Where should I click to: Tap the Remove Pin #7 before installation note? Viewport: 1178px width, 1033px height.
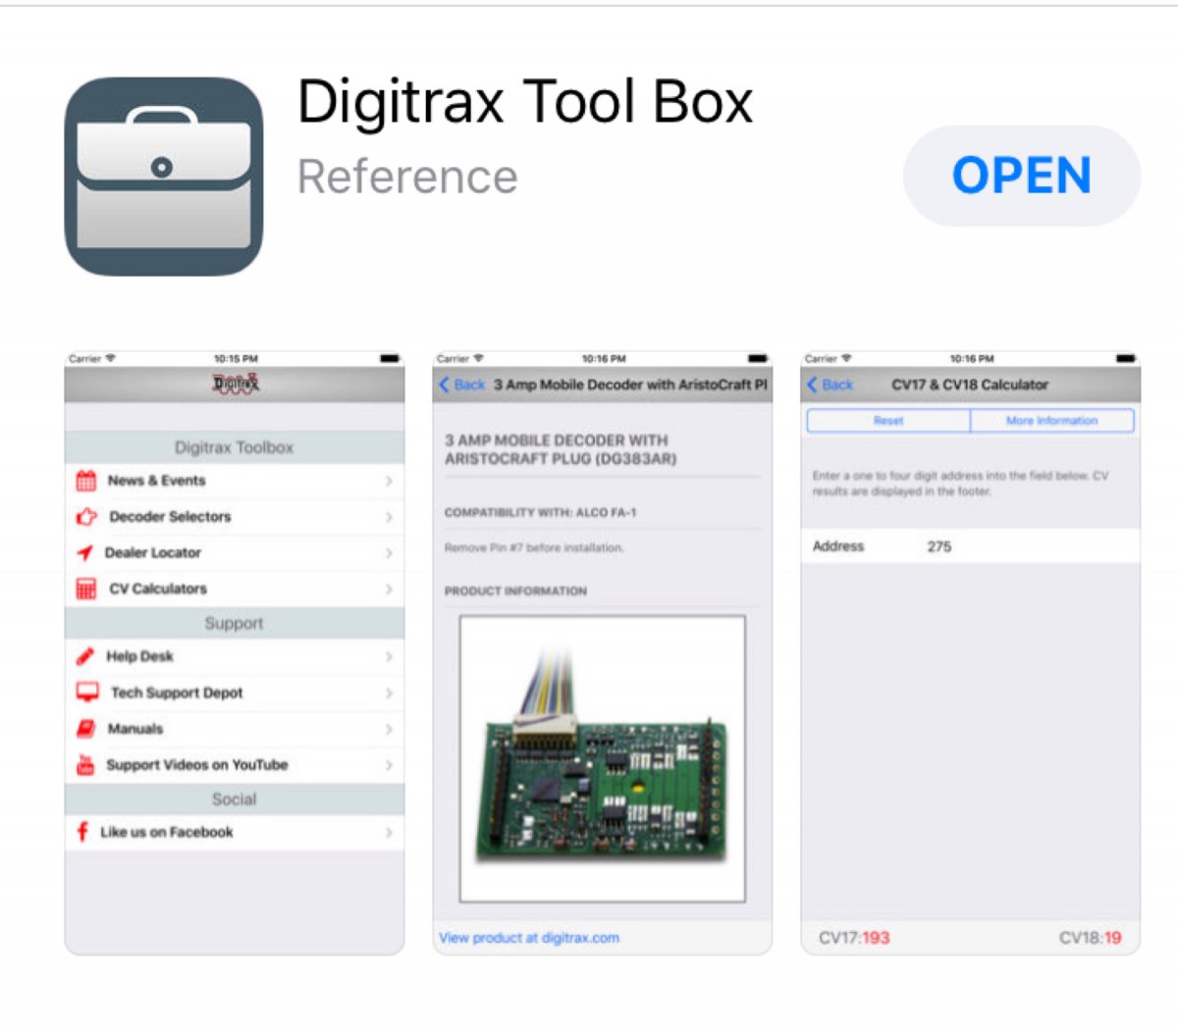click(534, 547)
